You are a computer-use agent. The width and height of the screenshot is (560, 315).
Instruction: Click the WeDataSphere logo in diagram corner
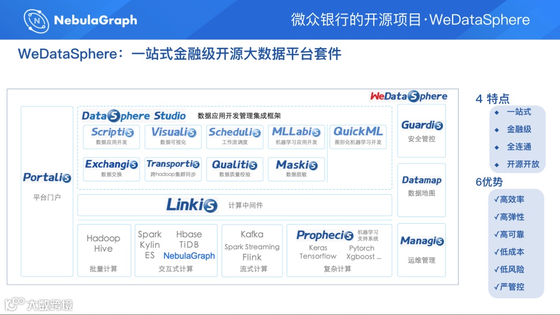pos(409,96)
